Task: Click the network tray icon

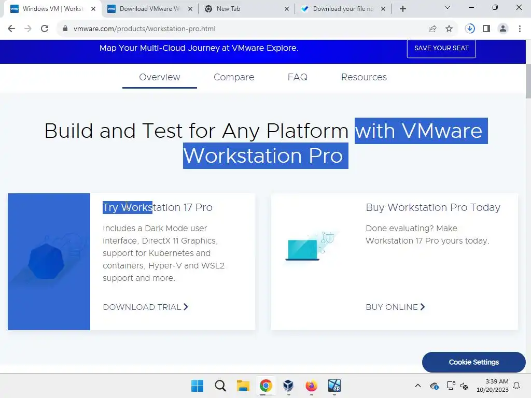Action: click(451, 386)
